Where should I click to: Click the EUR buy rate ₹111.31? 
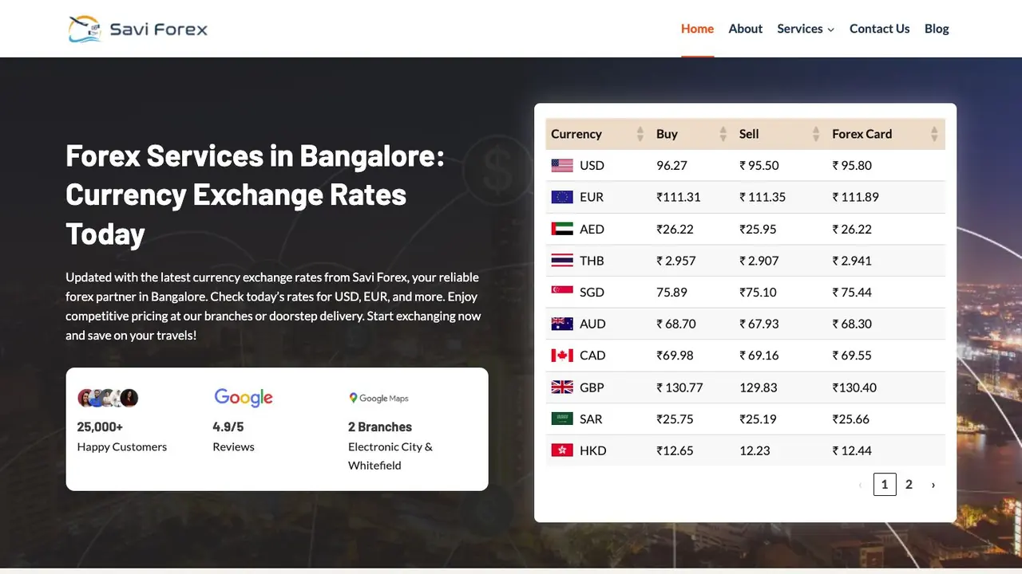[x=678, y=197]
